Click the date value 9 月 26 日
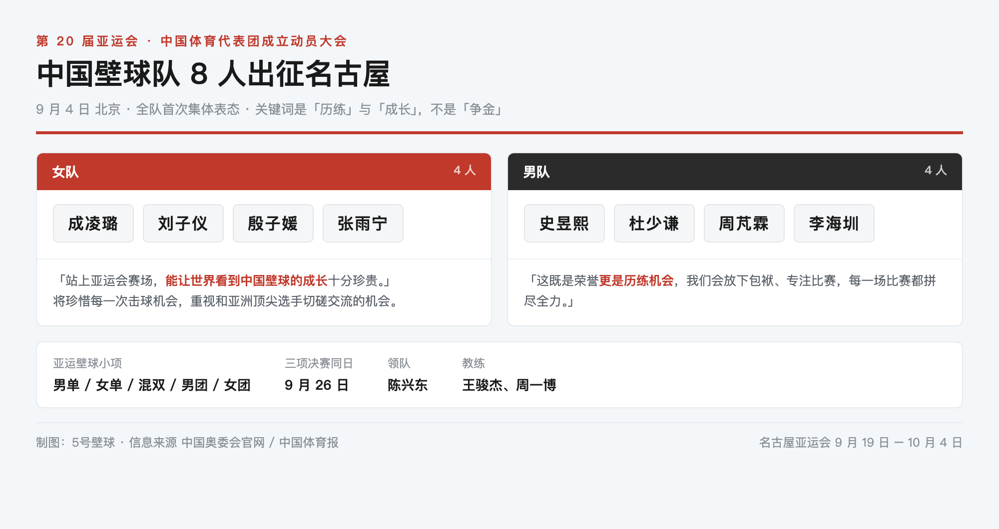The image size is (999, 529). pyautogui.click(x=317, y=385)
